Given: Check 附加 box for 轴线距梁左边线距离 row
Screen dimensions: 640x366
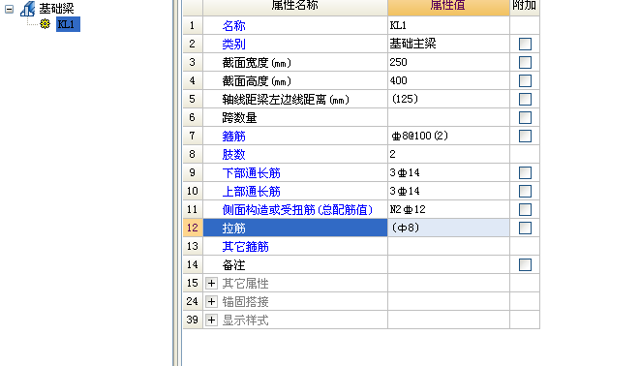Looking at the screenshot, I should 525,99.
